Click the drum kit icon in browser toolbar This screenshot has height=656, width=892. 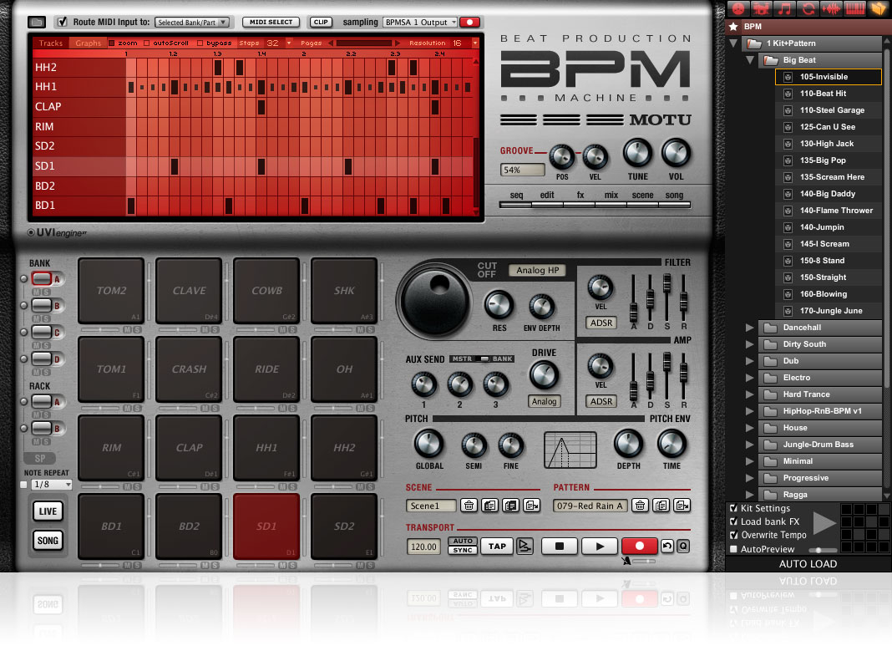[x=761, y=8]
